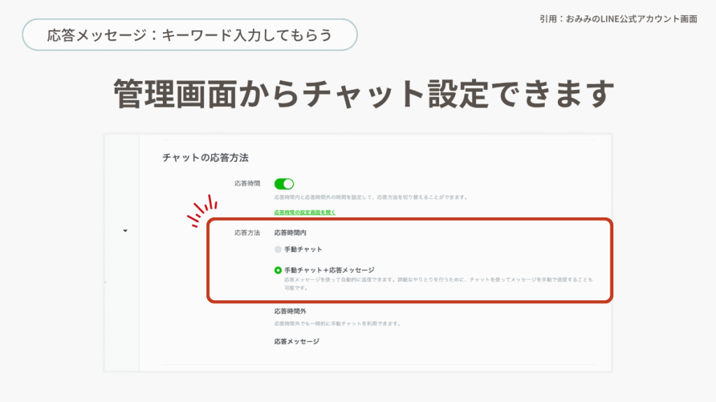The height and width of the screenshot is (402, 716).
Task: Click the 応答時間 row label
Action: coord(247,184)
